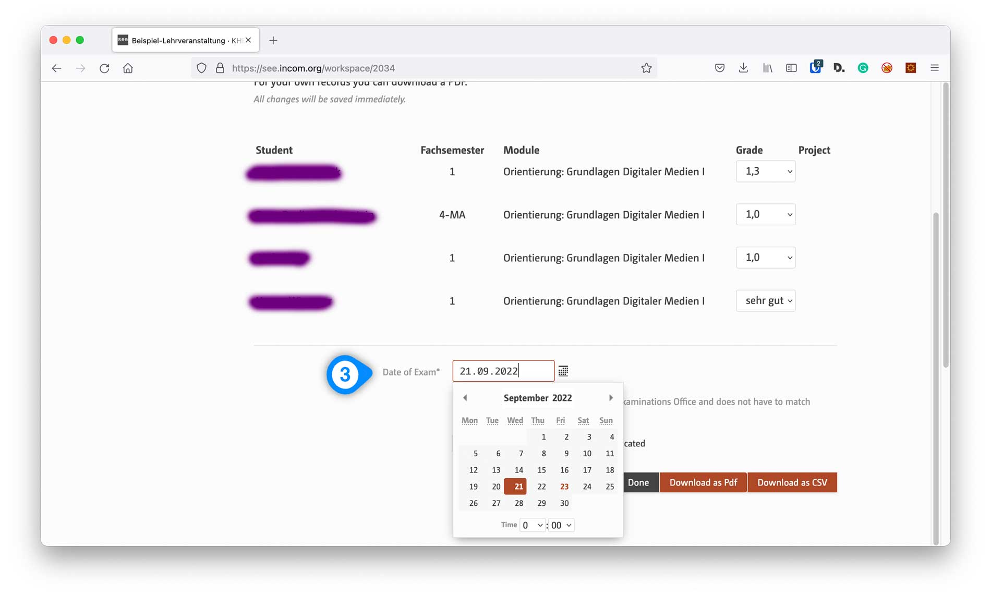
Task: Open the Time hour dropdown
Action: (x=533, y=525)
